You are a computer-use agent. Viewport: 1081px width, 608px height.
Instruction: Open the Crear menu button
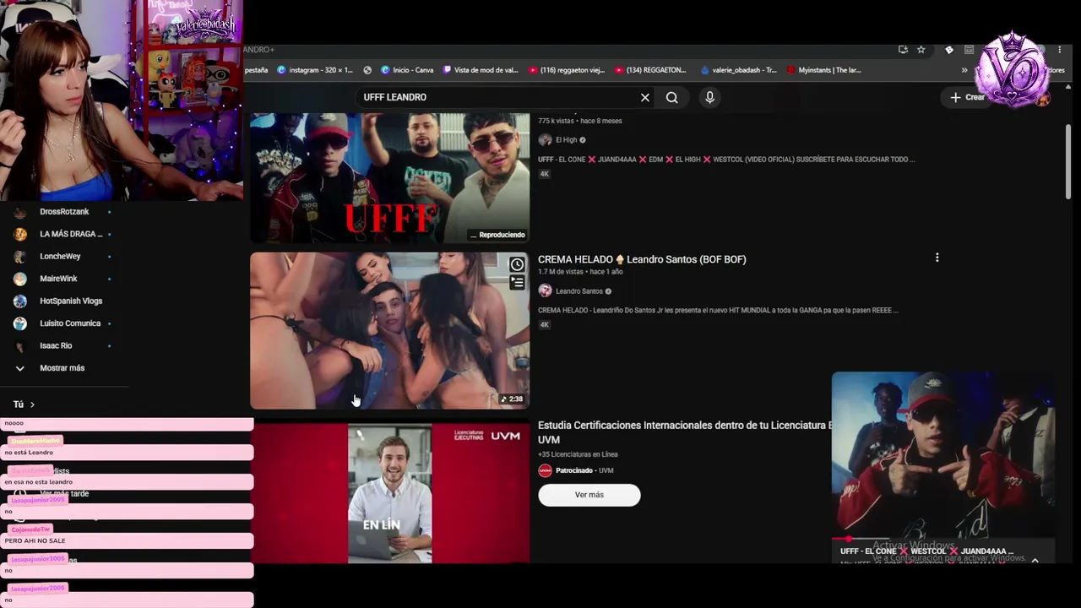[968, 97]
